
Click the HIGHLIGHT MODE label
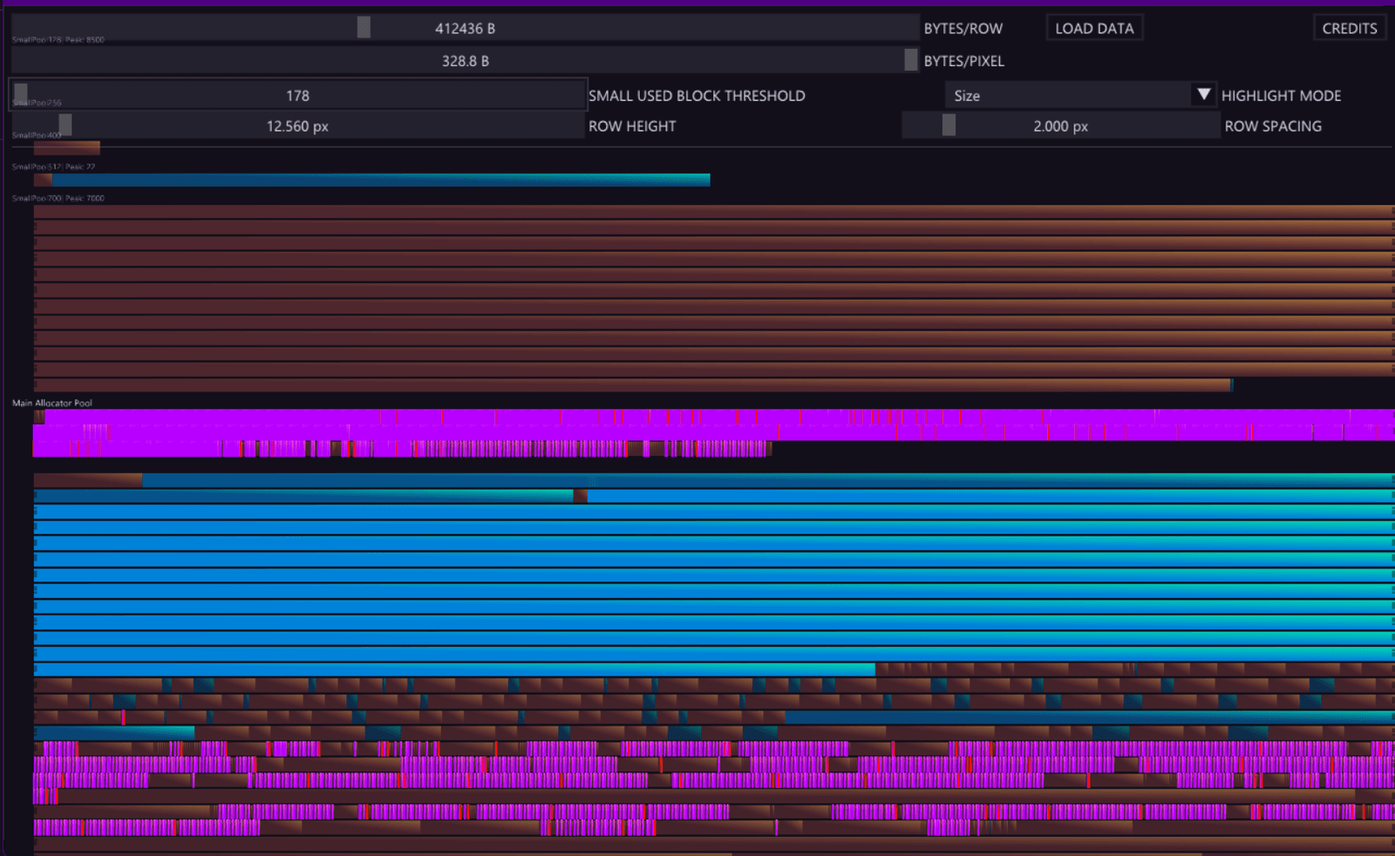pos(1281,96)
